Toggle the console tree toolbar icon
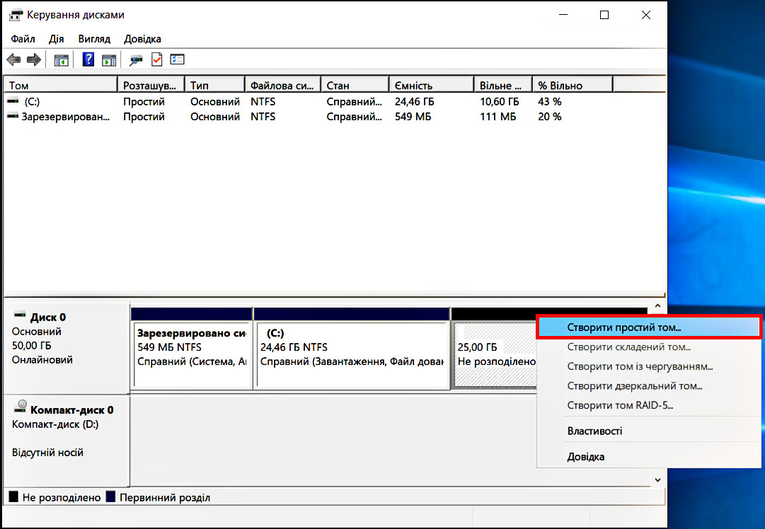This screenshot has height=529, width=765. click(x=61, y=60)
